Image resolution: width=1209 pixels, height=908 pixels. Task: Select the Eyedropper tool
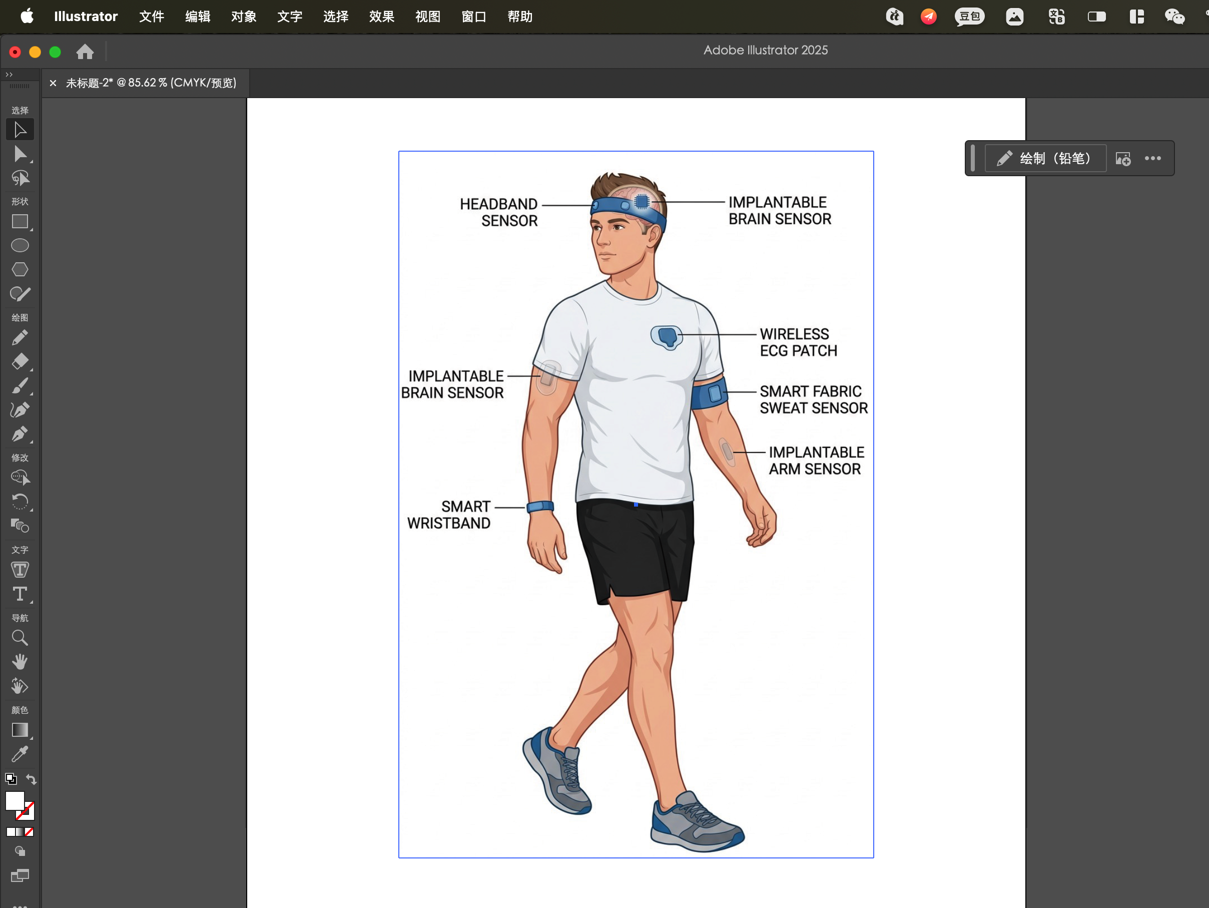[20, 754]
